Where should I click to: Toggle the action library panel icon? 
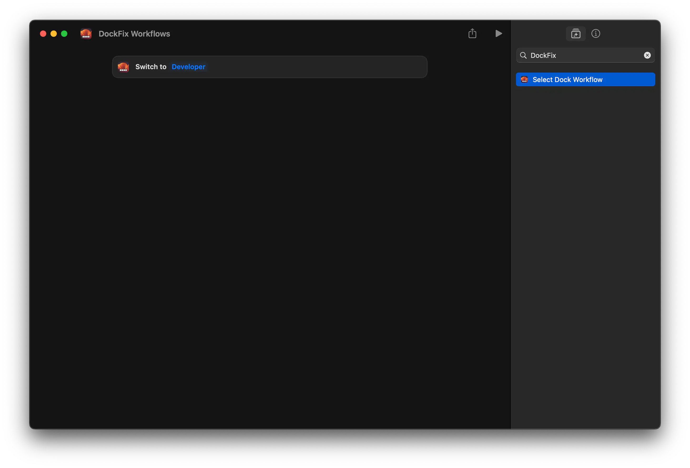(575, 34)
